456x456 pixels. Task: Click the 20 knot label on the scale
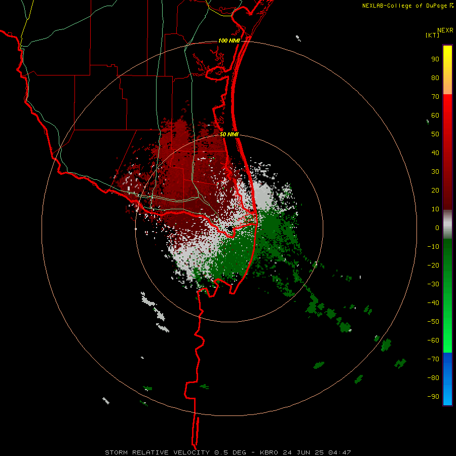pos(435,190)
